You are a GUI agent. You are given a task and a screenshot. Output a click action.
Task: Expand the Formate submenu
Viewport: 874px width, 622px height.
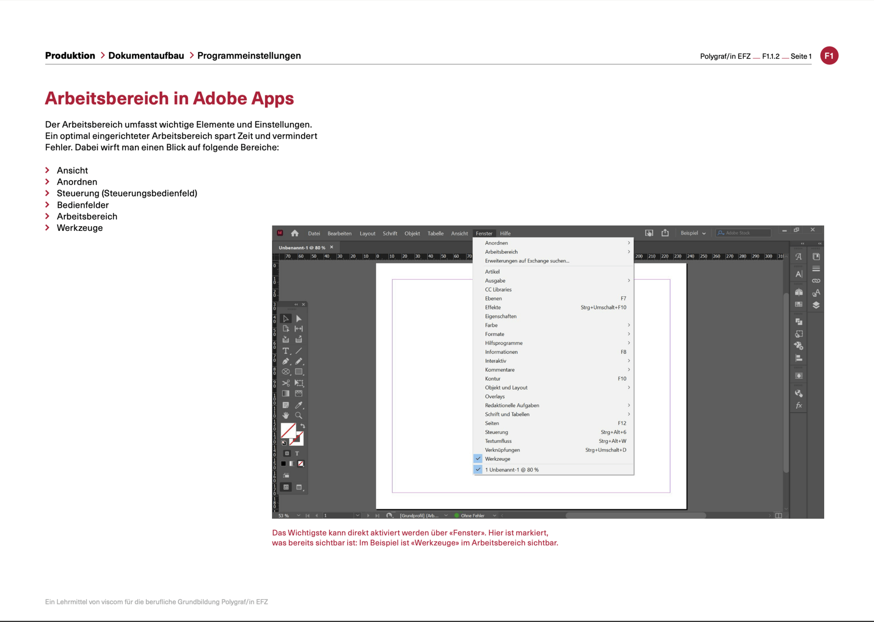(x=553, y=334)
